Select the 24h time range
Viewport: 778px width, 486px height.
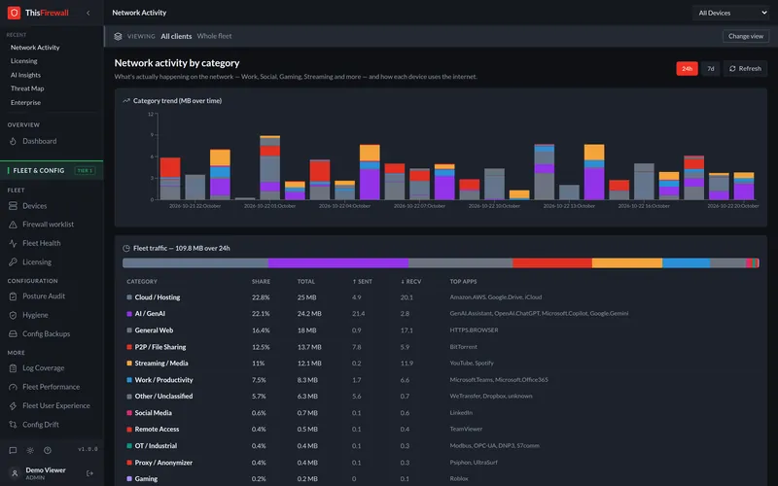point(687,68)
